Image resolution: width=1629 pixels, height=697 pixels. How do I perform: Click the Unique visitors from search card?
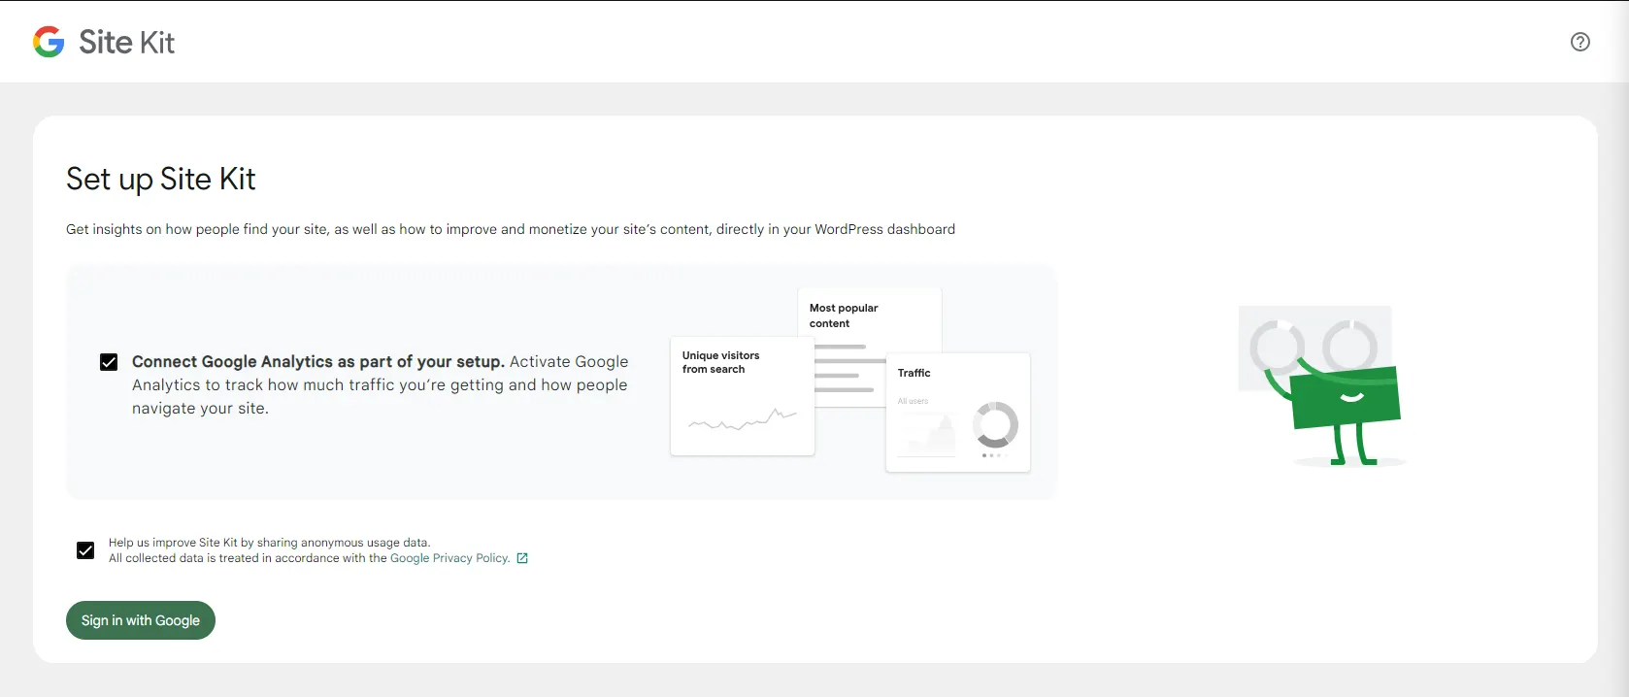pos(743,396)
